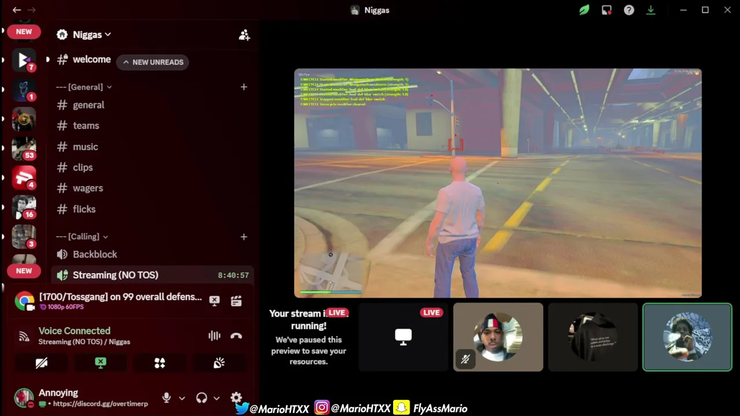Image resolution: width=740 pixels, height=416 pixels.
Task: Open headphone output options chevron
Action: click(x=216, y=398)
